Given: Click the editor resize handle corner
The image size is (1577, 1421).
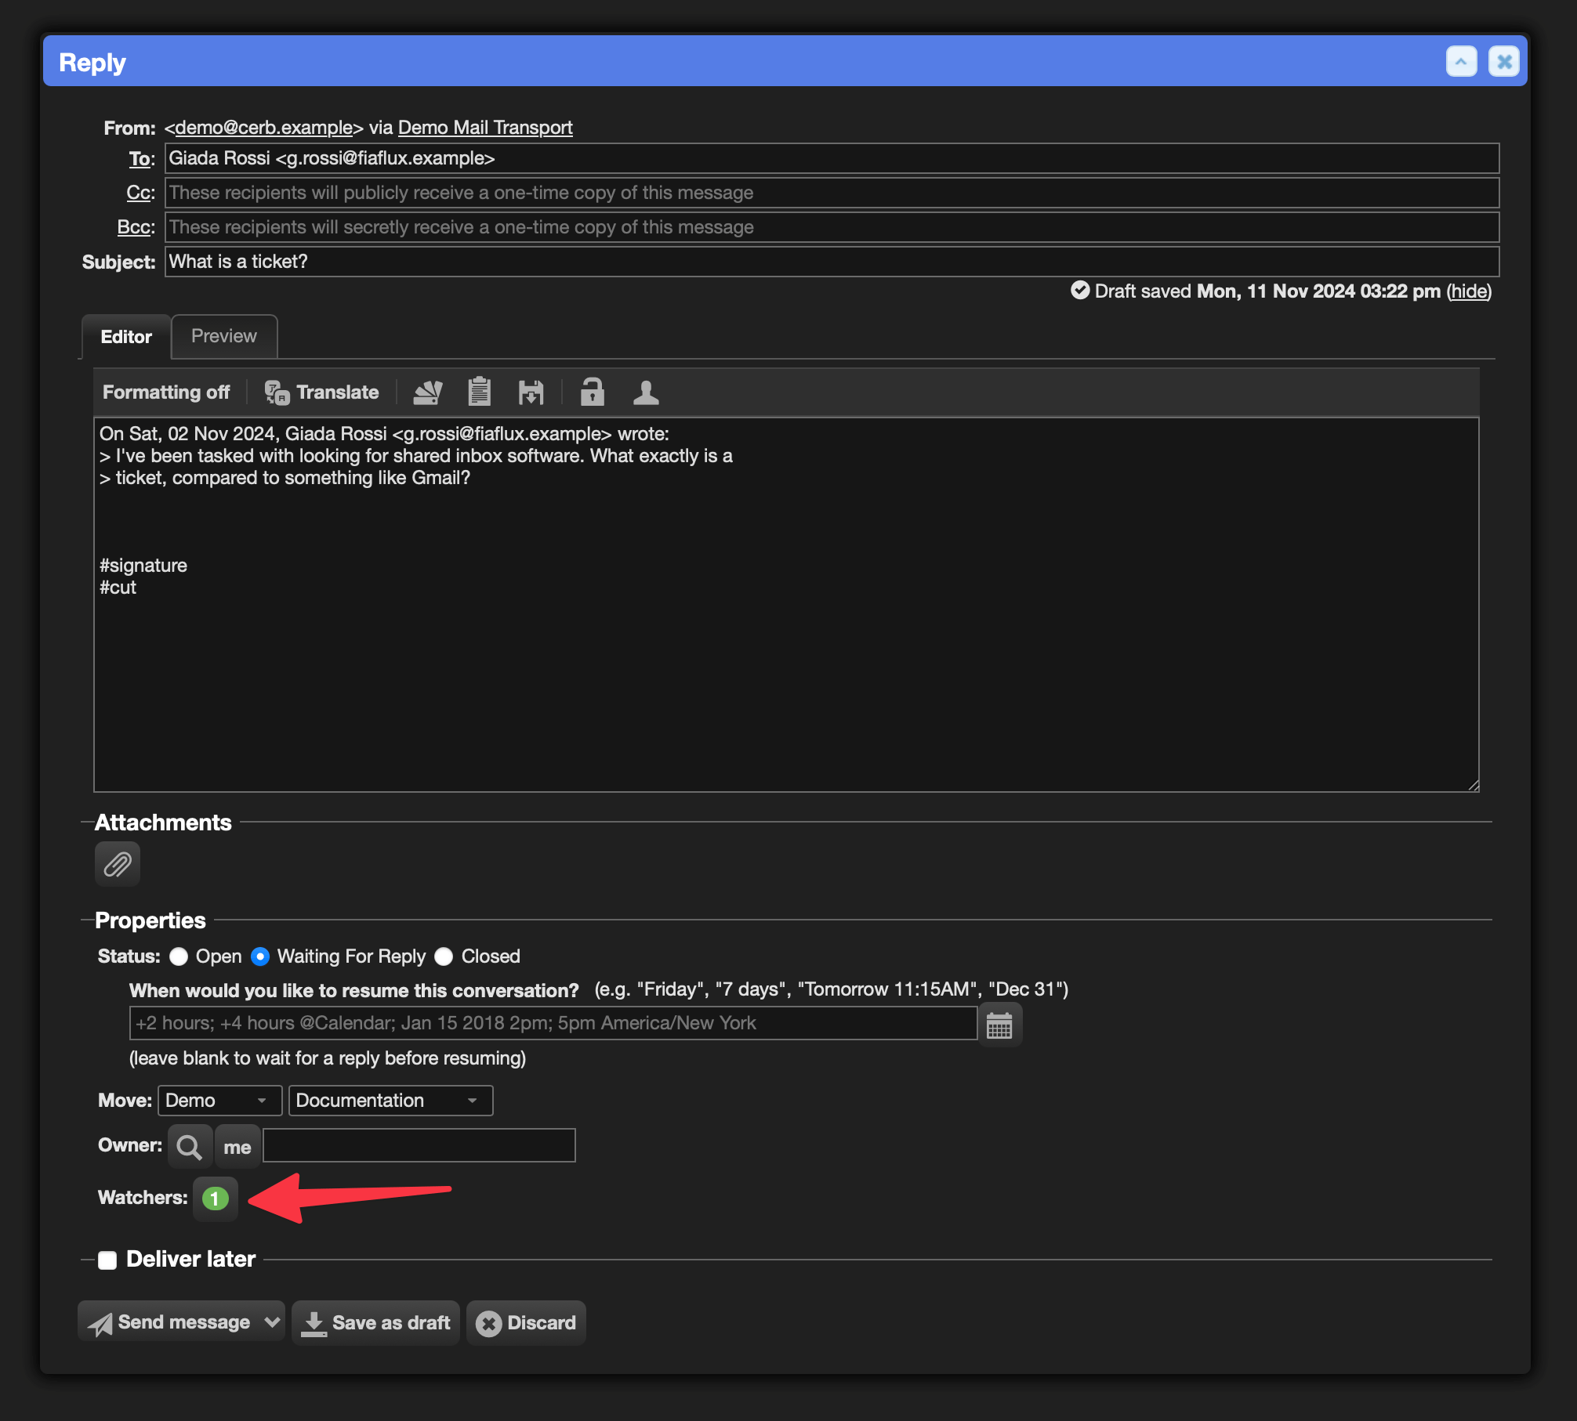Looking at the screenshot, I should (1473, 786).
